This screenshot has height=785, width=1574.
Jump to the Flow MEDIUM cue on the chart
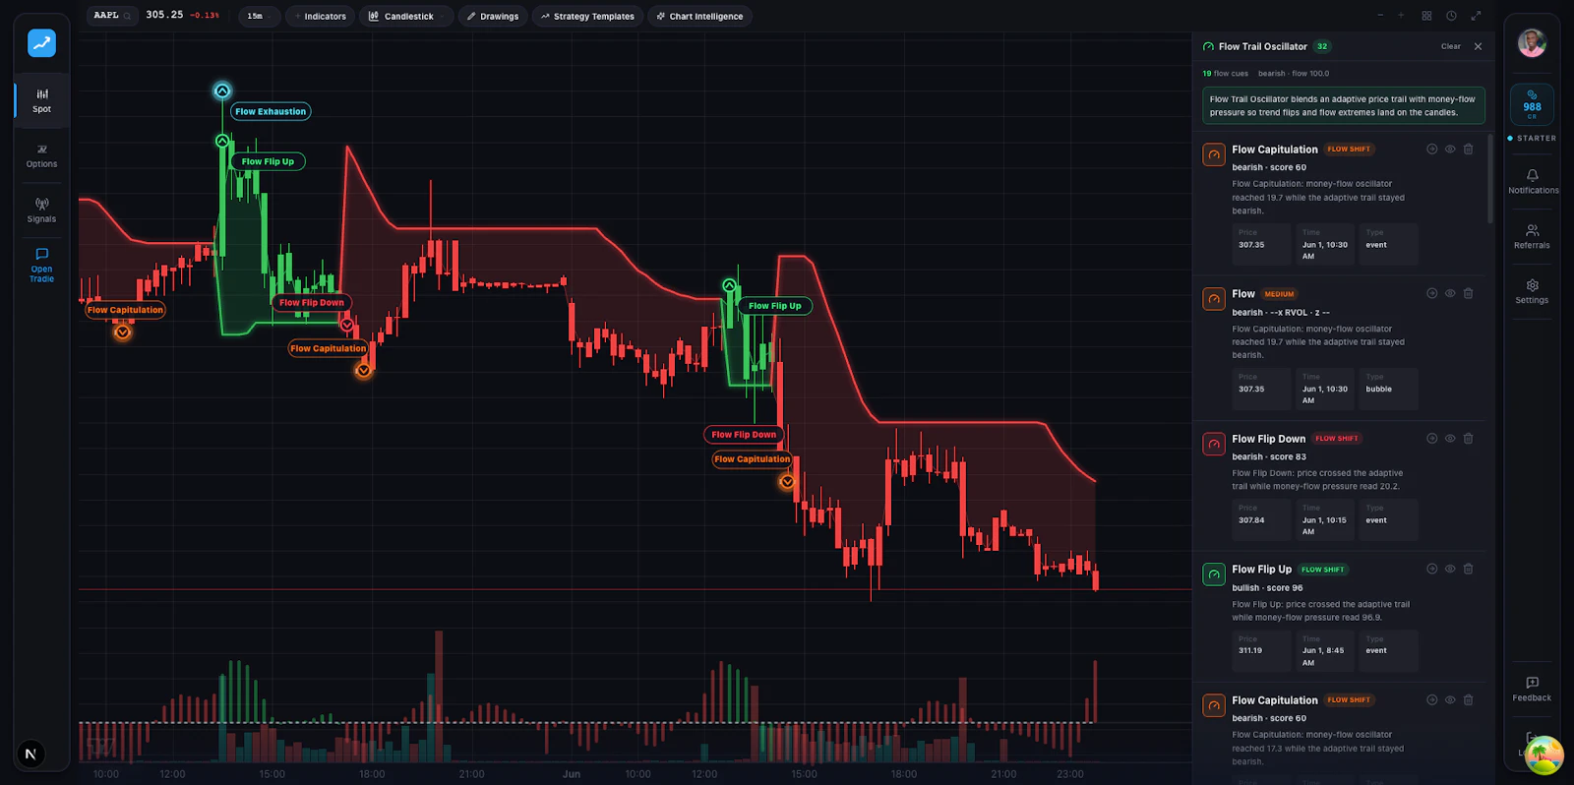point(1432,293)
